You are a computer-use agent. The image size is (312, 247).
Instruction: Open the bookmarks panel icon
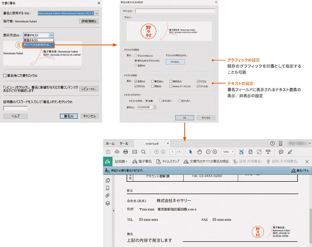pyautogui.click(x=107, y=188)
